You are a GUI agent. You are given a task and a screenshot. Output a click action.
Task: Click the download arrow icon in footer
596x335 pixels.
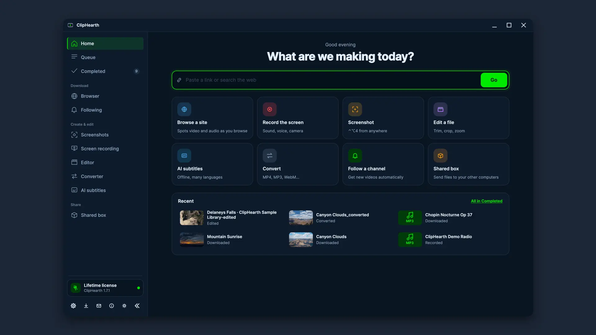(86, 306)
